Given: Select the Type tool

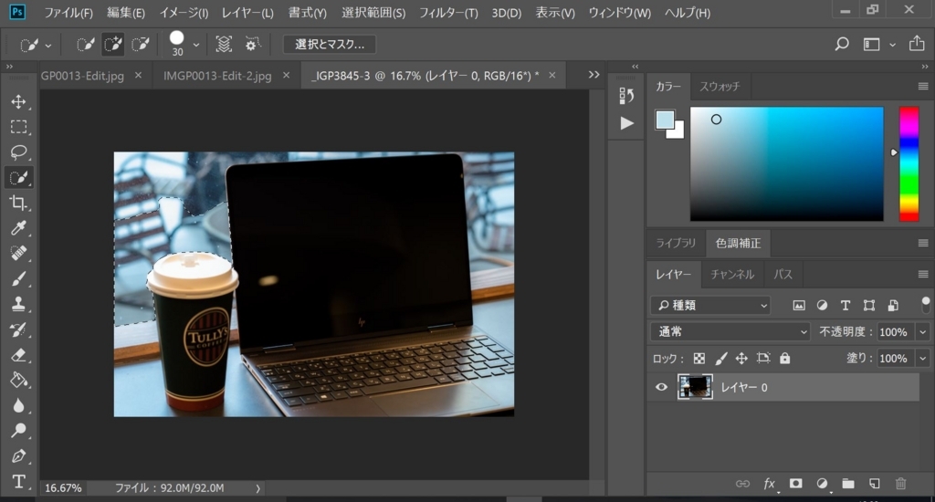Looking at the screenshot, I should (18, 481).
